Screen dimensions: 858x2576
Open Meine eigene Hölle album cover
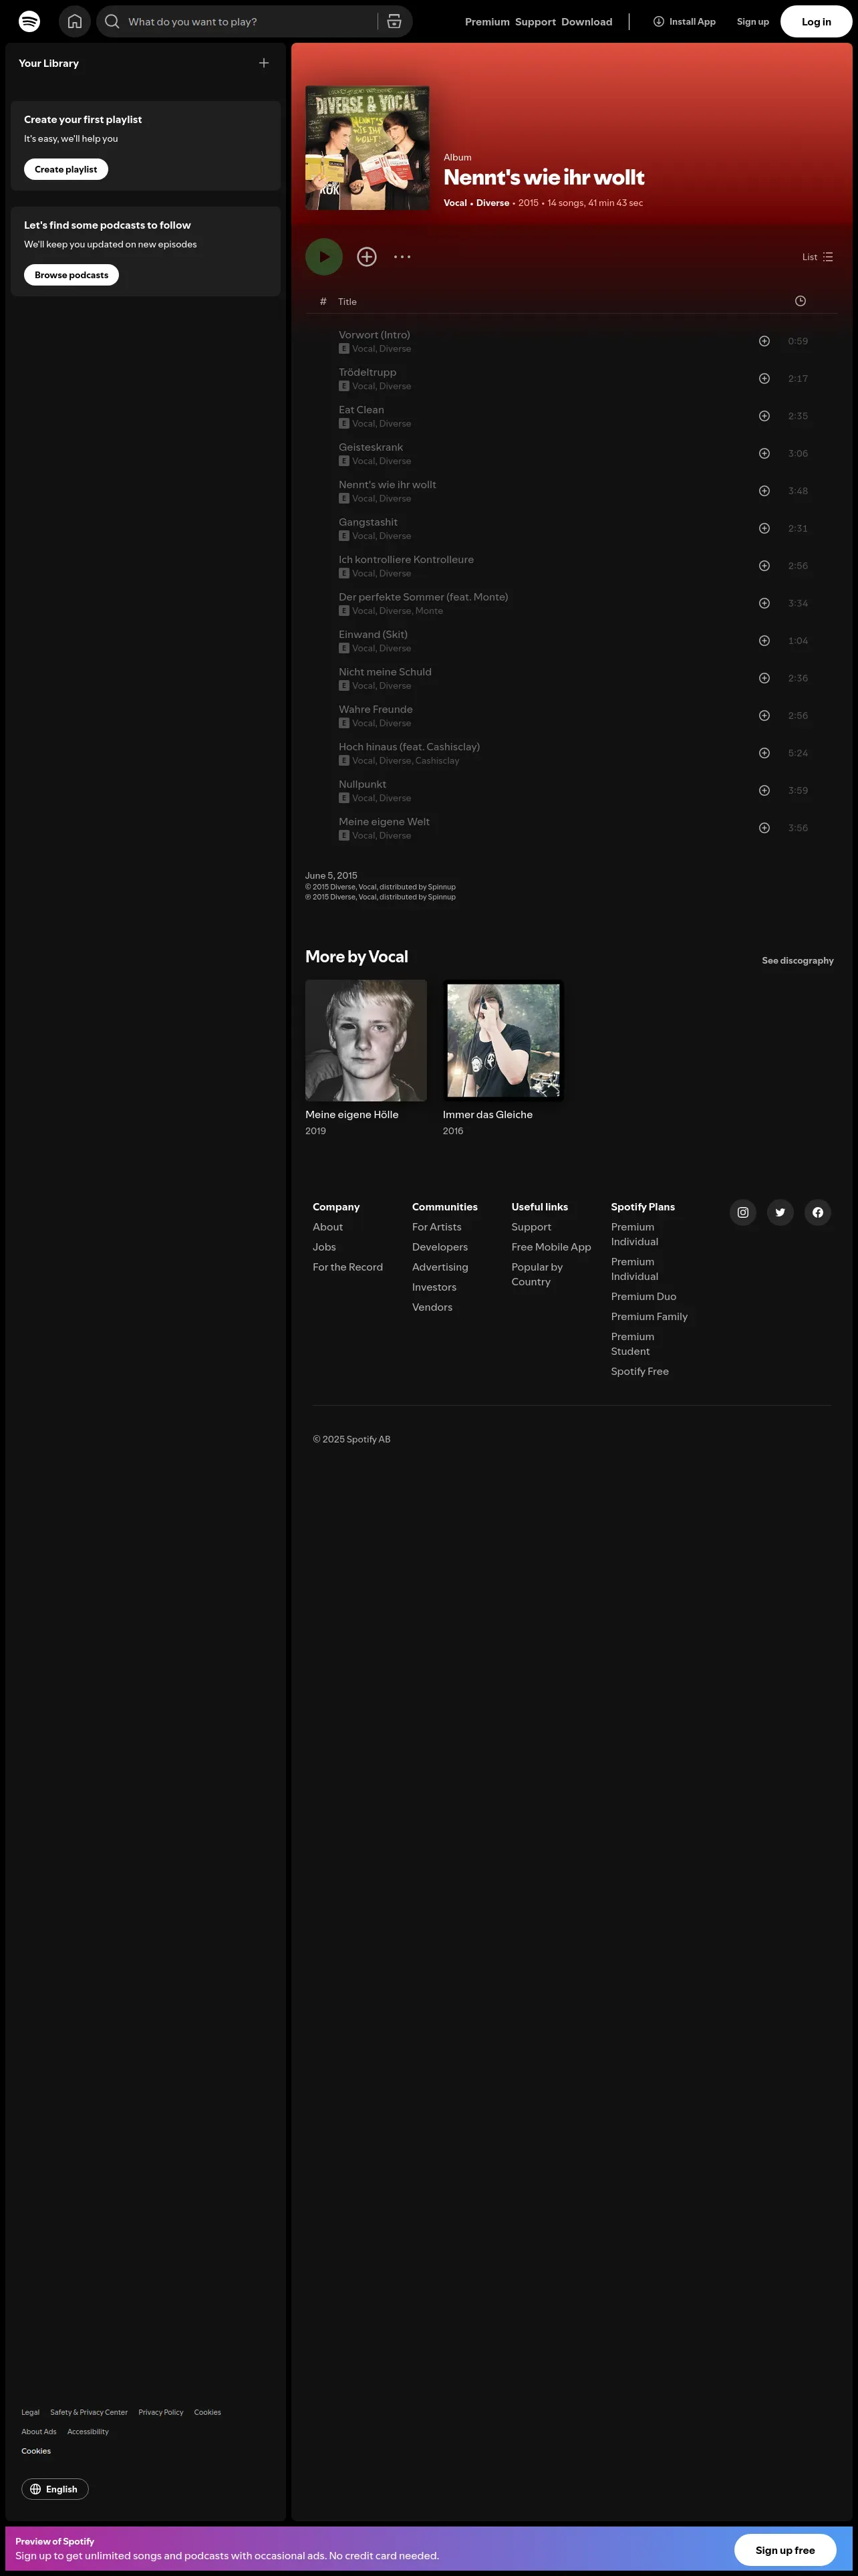(366, 1040)
